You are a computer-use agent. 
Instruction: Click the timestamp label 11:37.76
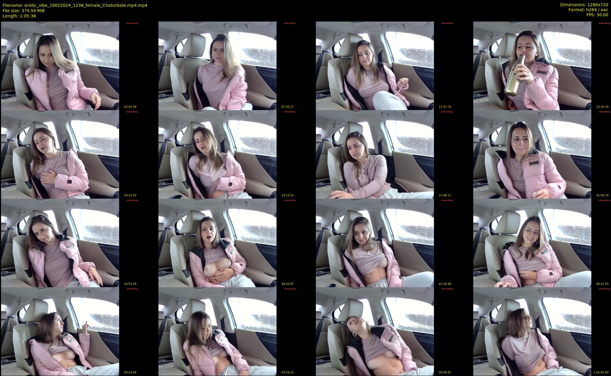tap(445, 107)
